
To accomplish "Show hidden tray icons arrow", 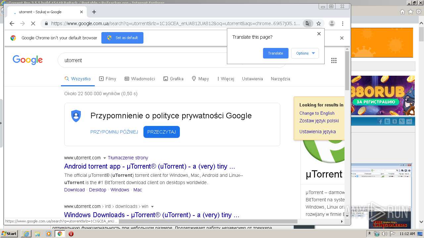I will coord(370,234).
